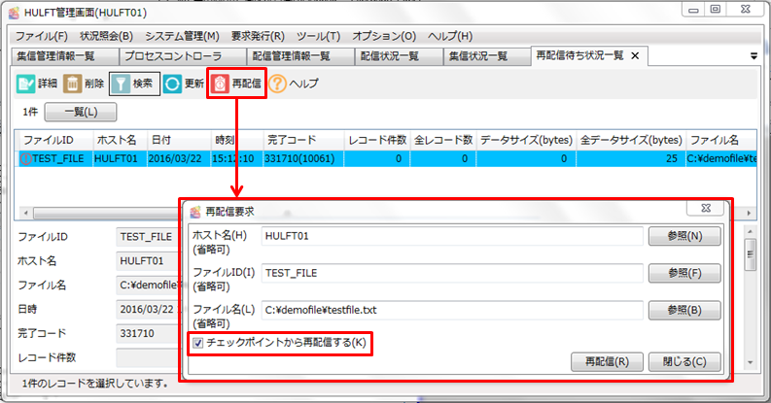Sort by ファイル名 column header
771x403 pixels.
[720, 141]
